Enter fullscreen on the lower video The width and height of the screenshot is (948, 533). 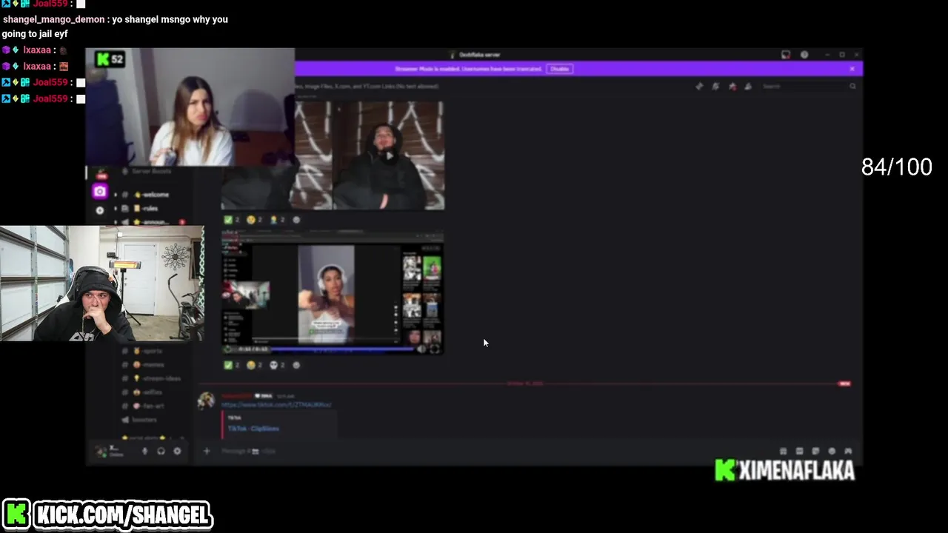(435, 349)
